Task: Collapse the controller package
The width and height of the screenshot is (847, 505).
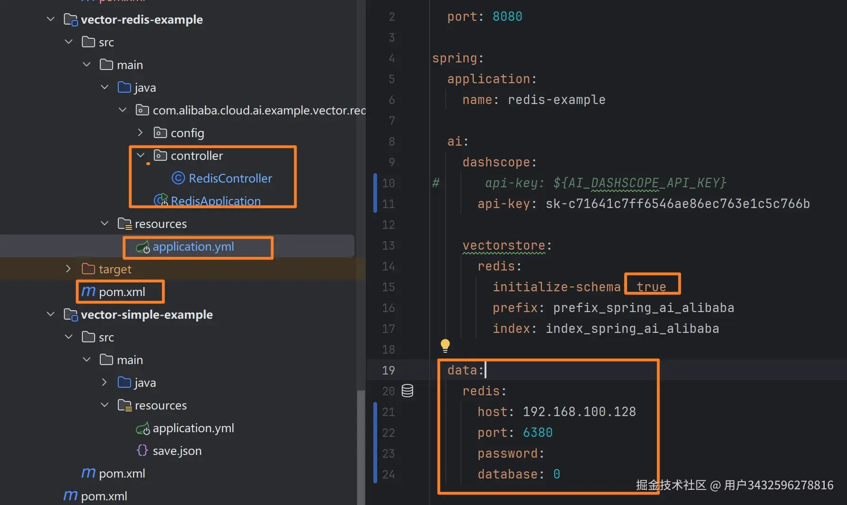Action: pyautogui.click(x=141, y=155)
